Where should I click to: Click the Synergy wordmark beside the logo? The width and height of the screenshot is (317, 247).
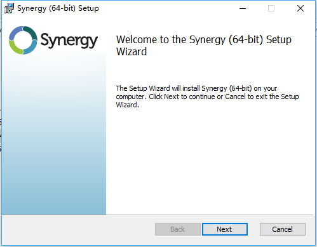click(69, 40)
